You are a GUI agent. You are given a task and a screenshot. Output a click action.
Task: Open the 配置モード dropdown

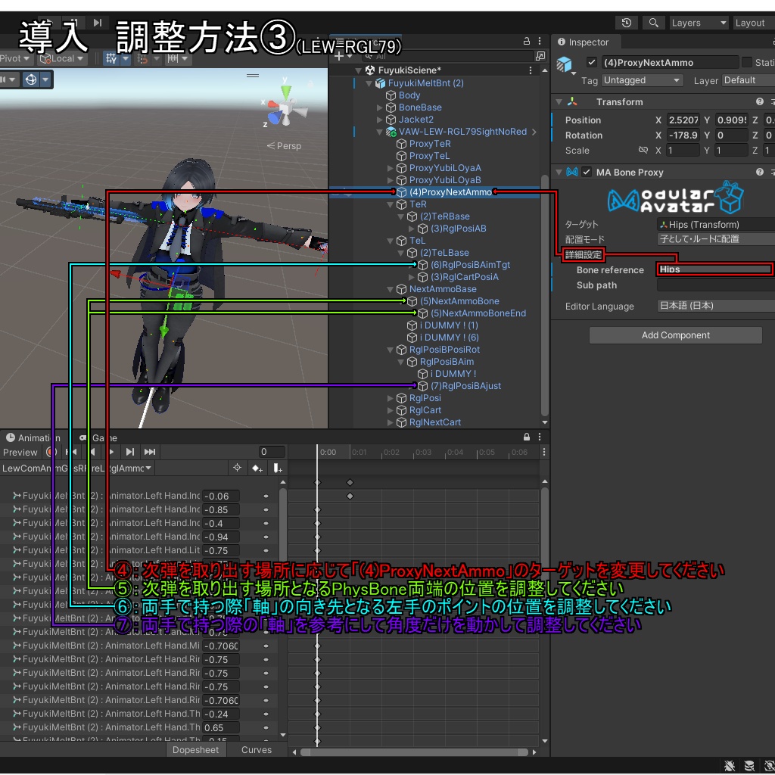pos(715,238)
